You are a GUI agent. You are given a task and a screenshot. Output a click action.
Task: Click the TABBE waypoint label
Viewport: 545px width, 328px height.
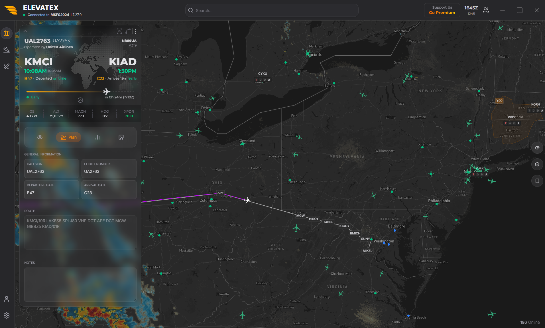tap(328, 222)
